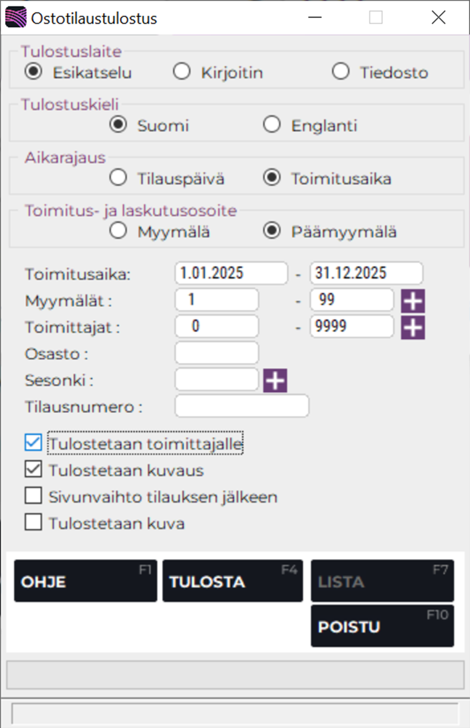Click the Osasto input field

[x=217, y=353]
